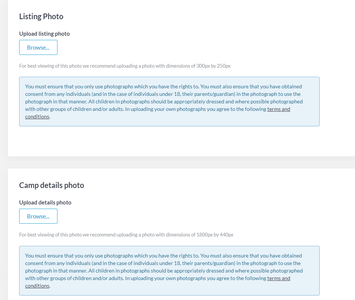Viewport: 355px width, 300px height.
Task: Click Browse under Upload listing photo
Action: click(x=38, y=47)
